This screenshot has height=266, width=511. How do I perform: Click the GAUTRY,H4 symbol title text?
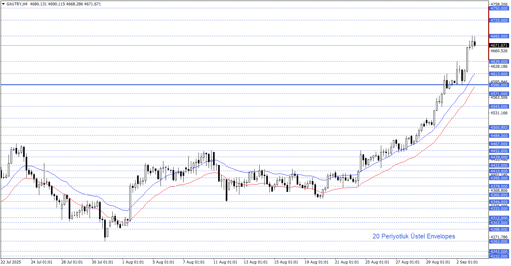(x=17, y=4)
